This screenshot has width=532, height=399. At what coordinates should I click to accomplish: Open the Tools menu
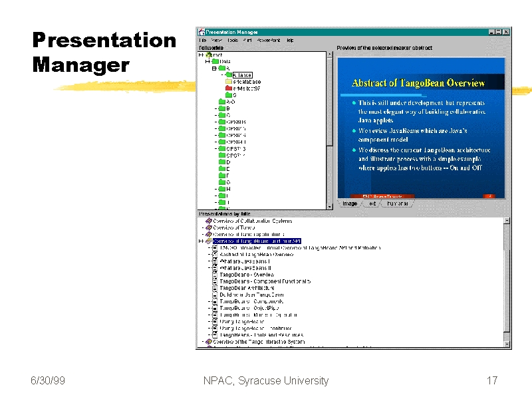click(233, 41)
